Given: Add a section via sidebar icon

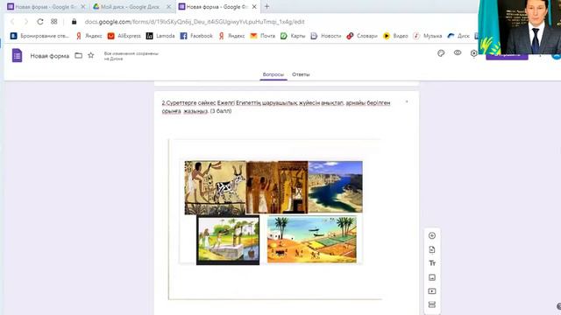Looking at the screenshot, I should [x=432, y=304].
